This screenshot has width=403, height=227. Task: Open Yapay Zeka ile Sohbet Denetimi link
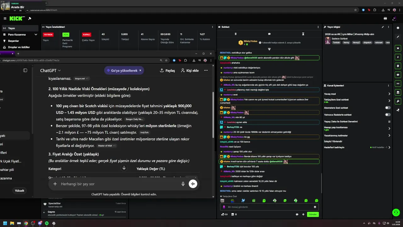pyautogui.click(x=357, y=122)
